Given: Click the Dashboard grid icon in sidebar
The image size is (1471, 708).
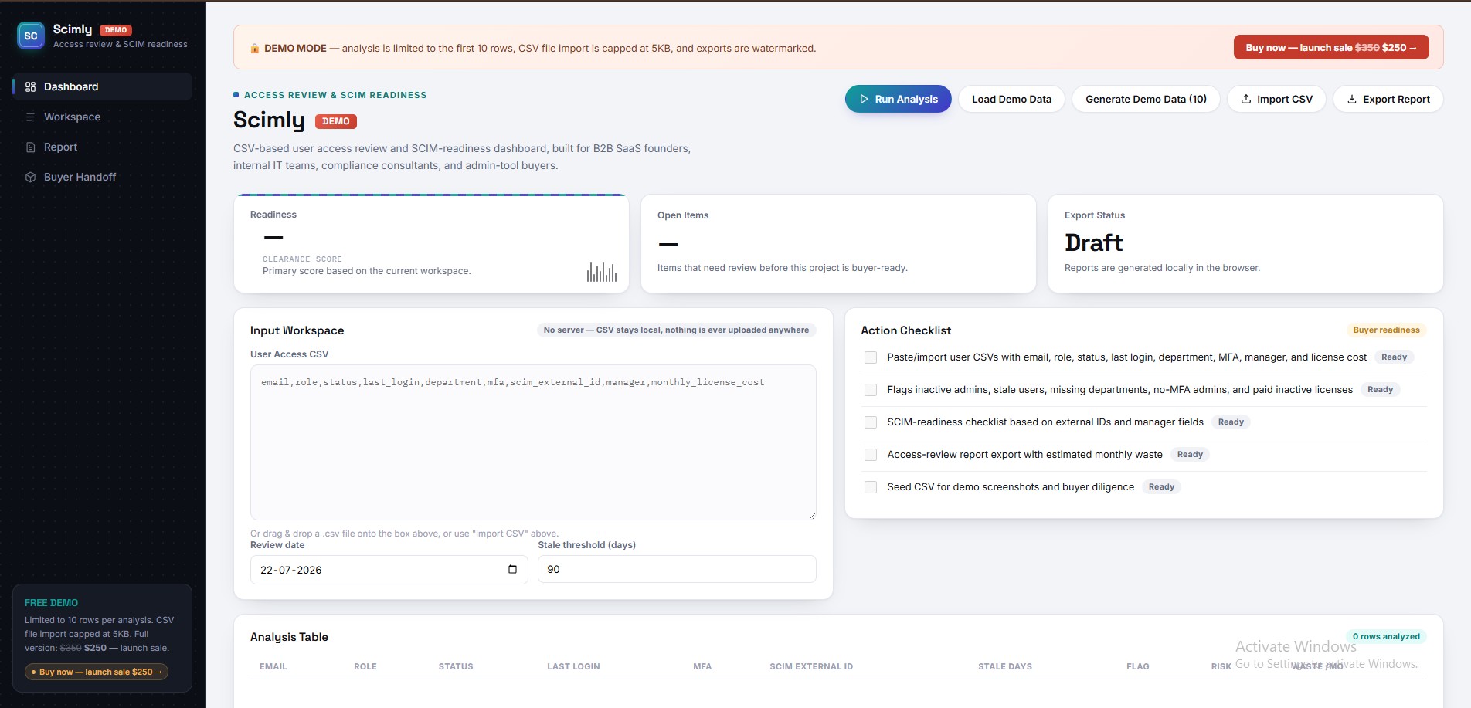Looking at the screenshot, I should [x=31, y=87].
